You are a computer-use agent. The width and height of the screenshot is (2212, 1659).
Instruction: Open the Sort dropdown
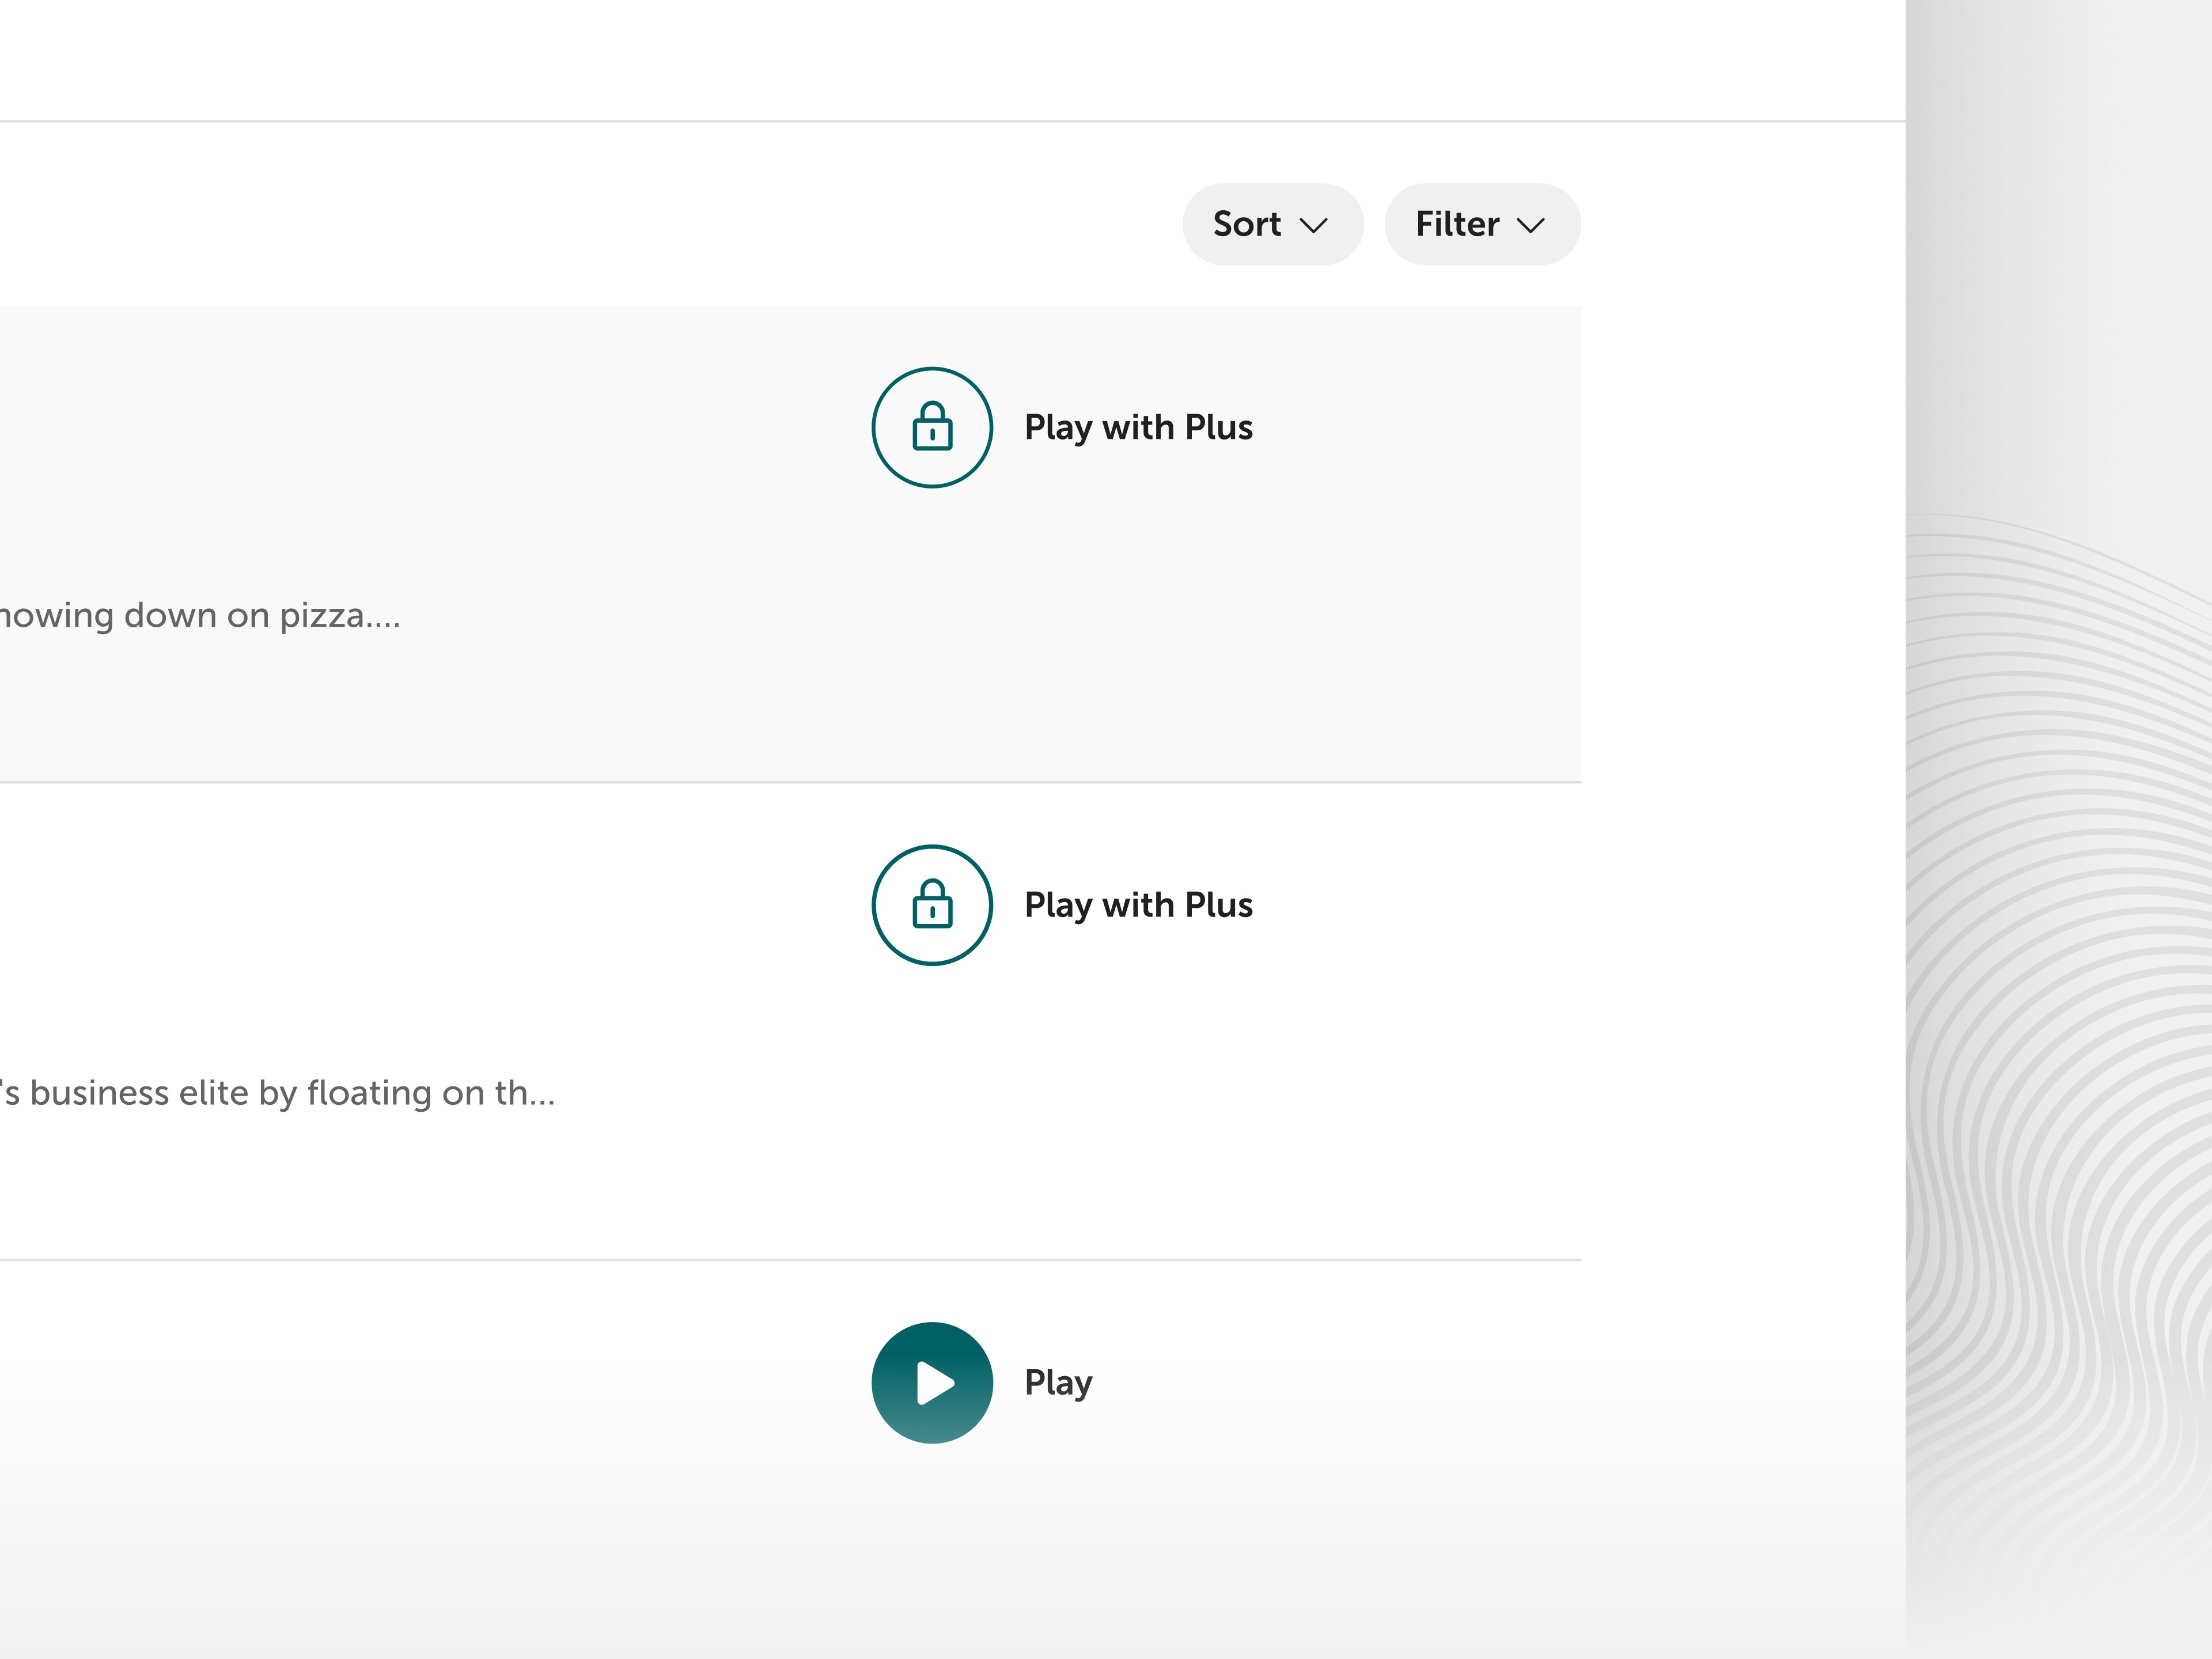(x=1271, y=224)
